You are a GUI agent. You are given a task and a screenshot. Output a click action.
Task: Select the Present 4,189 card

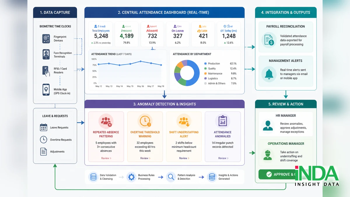127,34
